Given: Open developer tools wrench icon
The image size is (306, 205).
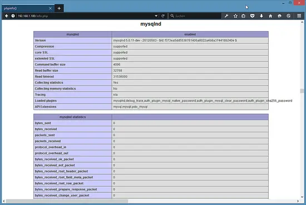Looking at the screenshot, I should coord(226,16).
